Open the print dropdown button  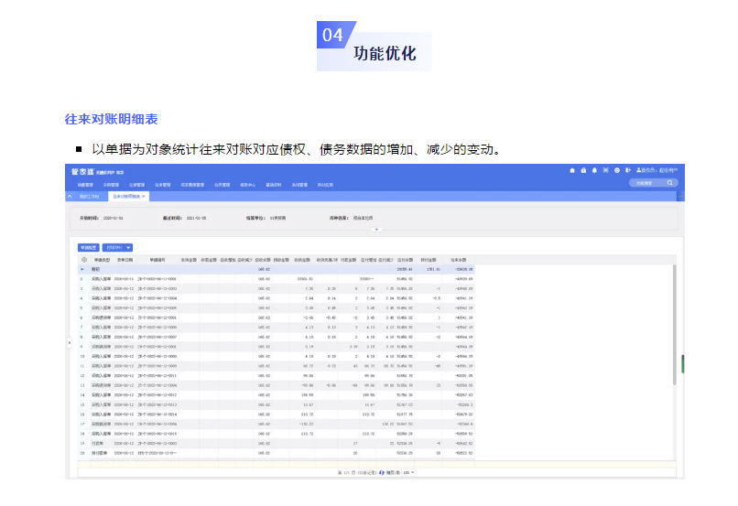click(x=118, y=247)
